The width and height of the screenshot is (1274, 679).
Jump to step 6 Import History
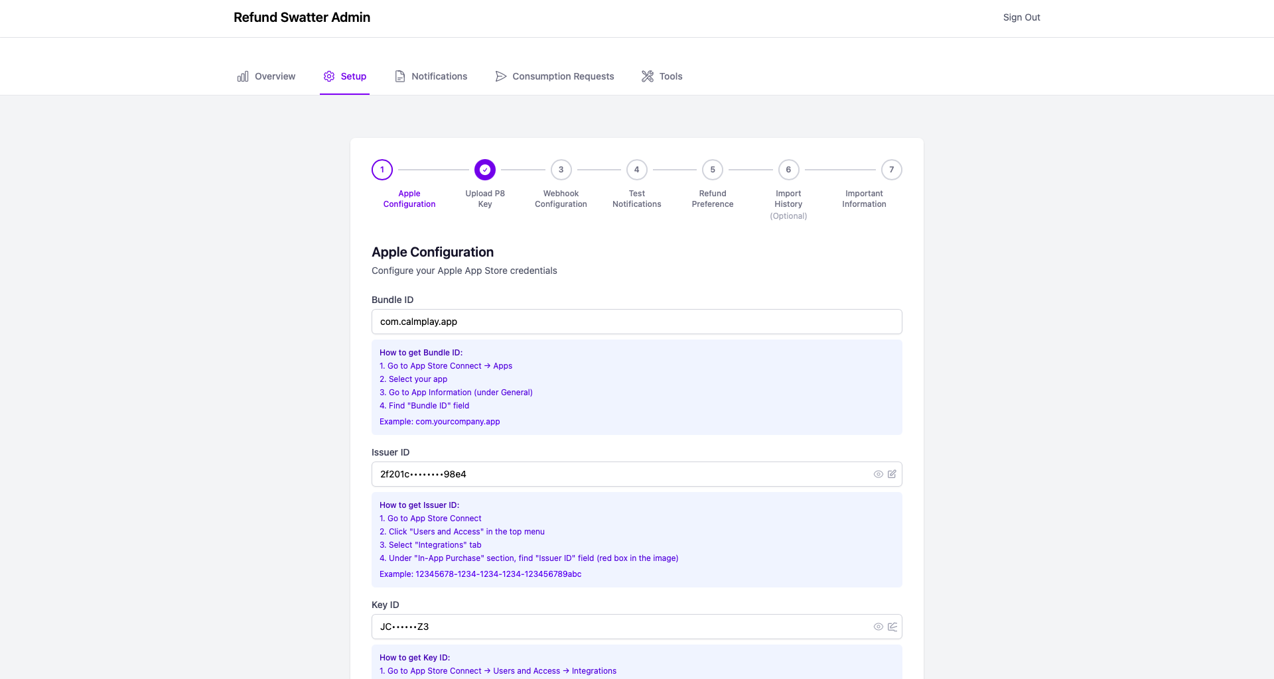click(789, 170)
